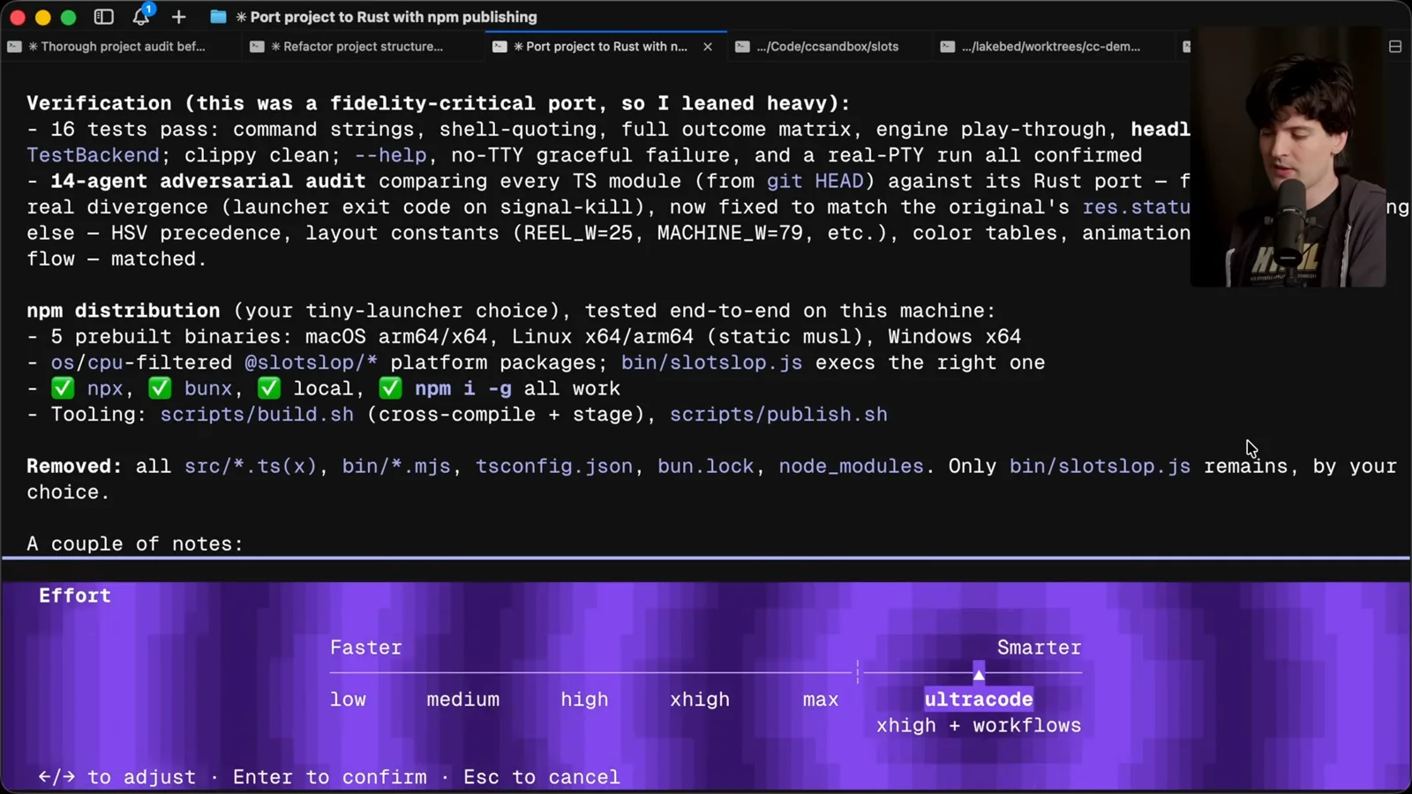Click the 'xhigh + workflows' description
Viewport: 1412px width, 794px height.
click(x=979, y=725)
